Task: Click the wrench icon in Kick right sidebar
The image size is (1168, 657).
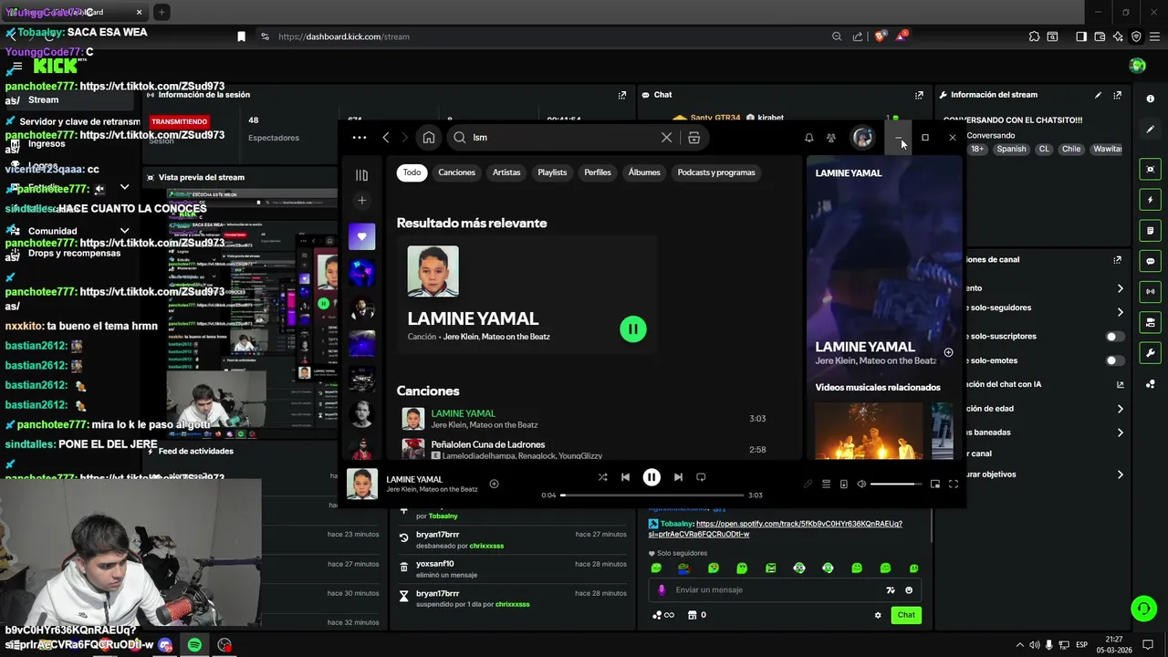Action: [x=1151, y=353]
